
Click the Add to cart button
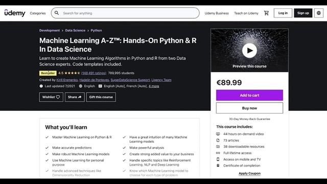tap(249, 96)
